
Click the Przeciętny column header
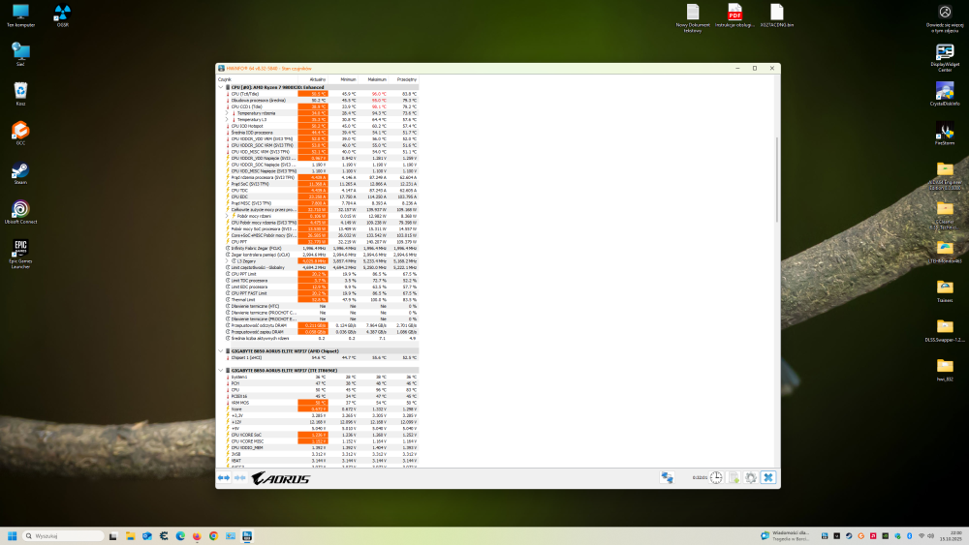(407, 79)
